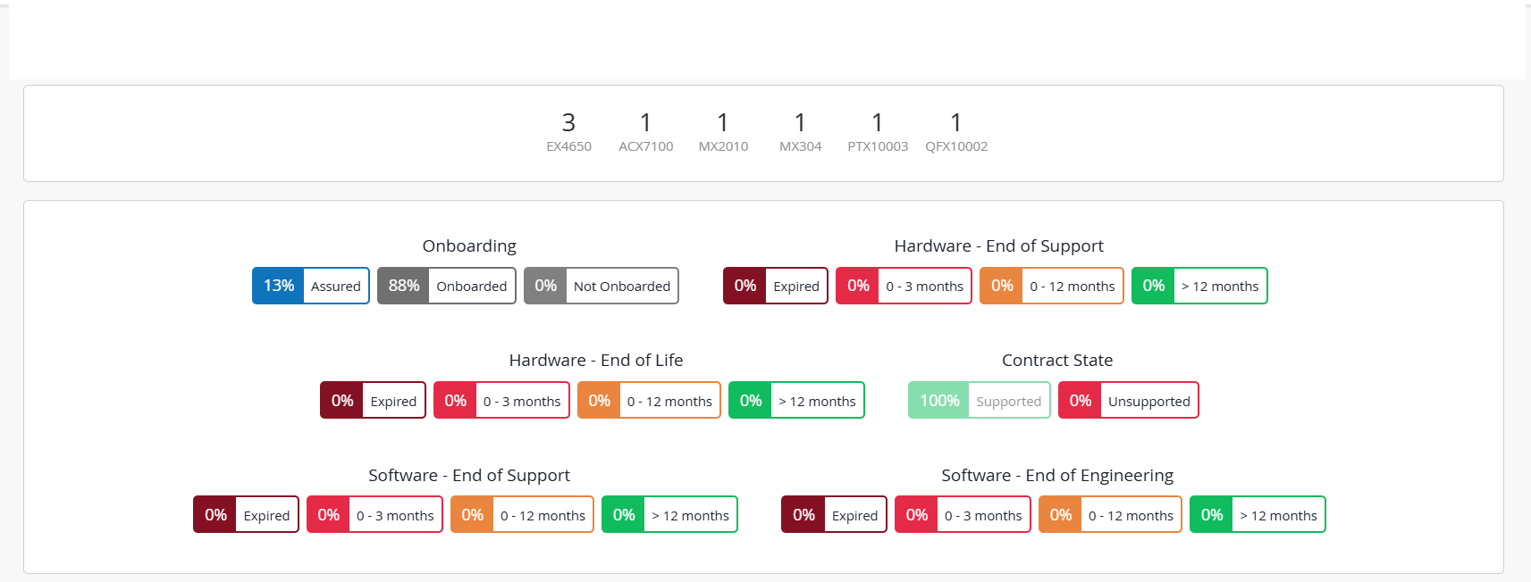Select the 88% Onboarded filter
Viewport: 1531px width, 582px height.
point(446,286)
